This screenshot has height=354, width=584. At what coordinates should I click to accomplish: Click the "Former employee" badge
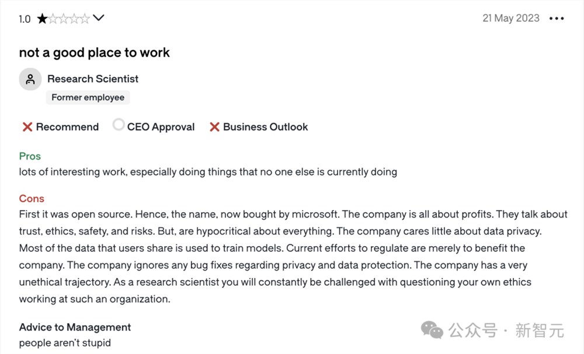point(88,97)
